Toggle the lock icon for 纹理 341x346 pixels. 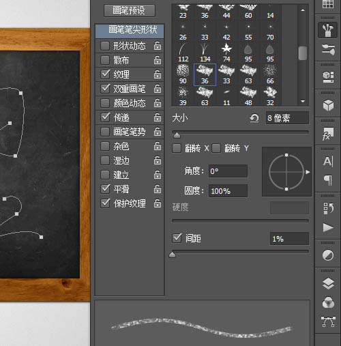pos(158,74)
